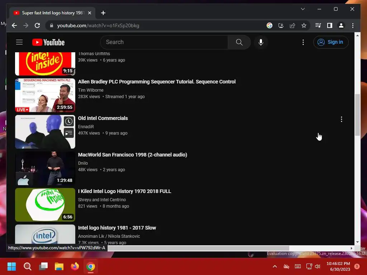Image resolution: width=367 pixels, height=275 pixels.
Task: View site info via the lock icon
Action: coord(52,25)
